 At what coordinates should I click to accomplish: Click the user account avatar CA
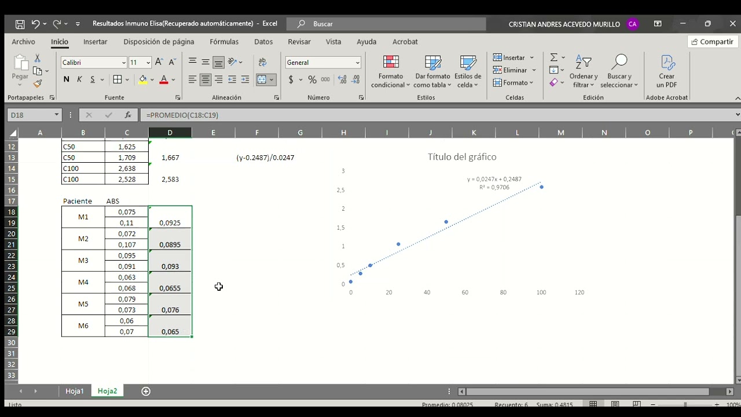coord(632,24)
